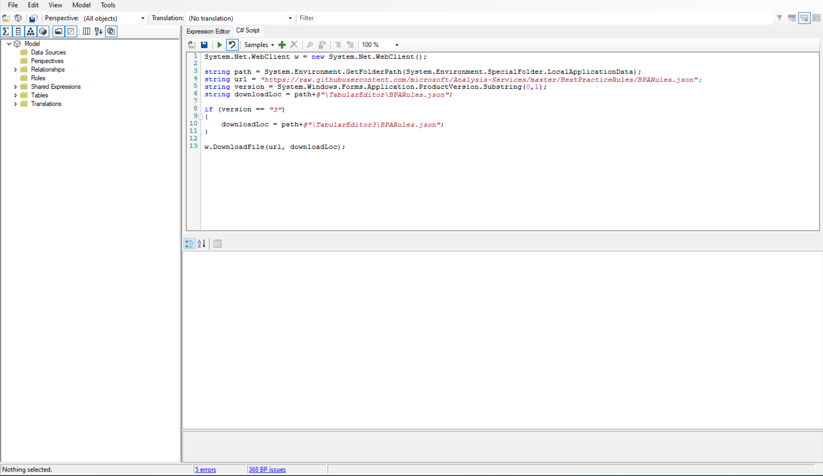The height and width of the screenshot is (476, 823).
Task: Toggle show all object types button
Action: 111,31
